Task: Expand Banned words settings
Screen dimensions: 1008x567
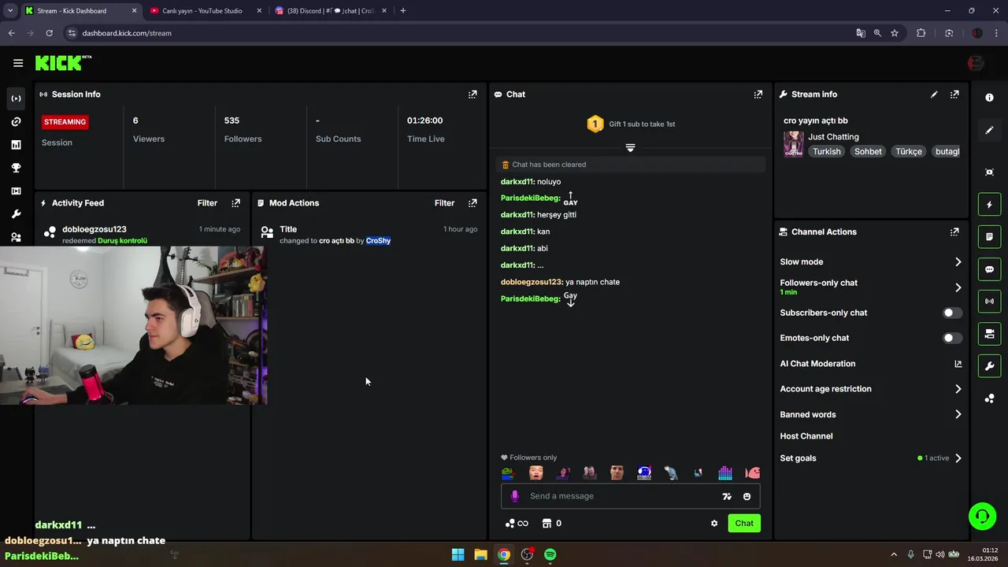Action: 958,414
